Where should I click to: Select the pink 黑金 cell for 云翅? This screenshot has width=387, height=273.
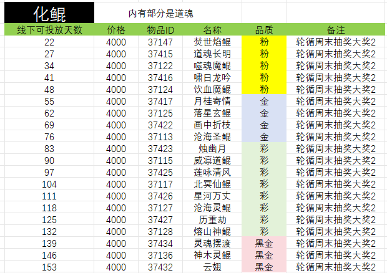click(x=264, y=267)
